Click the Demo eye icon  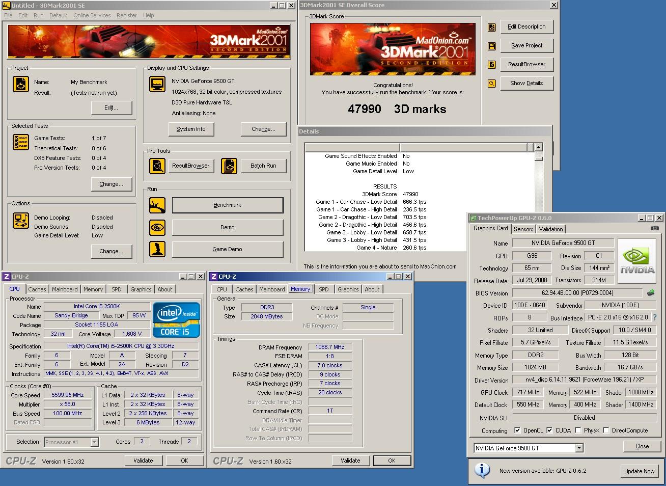(157, 227)
